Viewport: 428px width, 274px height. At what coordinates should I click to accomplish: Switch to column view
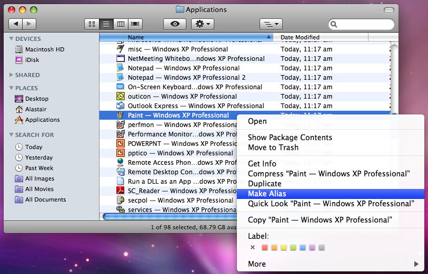(121, 24)
